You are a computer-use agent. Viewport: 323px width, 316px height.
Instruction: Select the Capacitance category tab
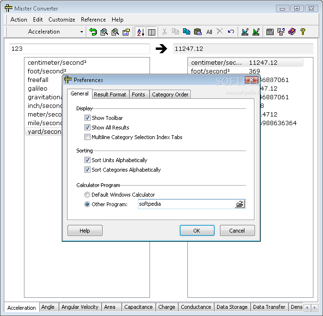pyautogui.click(x=138, y=307)
